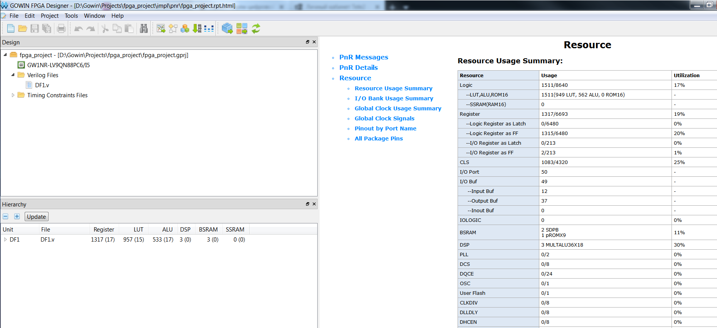The image size is (717, 328).
Task: Click the Copy toolbar icon
Action: click(x=117, y=28)
